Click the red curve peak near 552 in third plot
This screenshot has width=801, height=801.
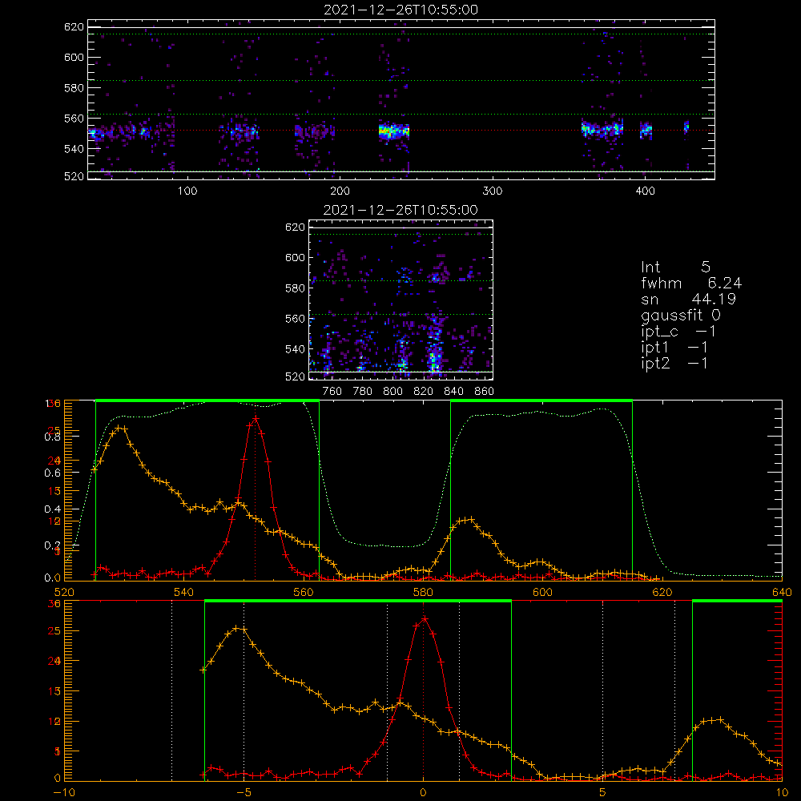[x=256, y=419]
